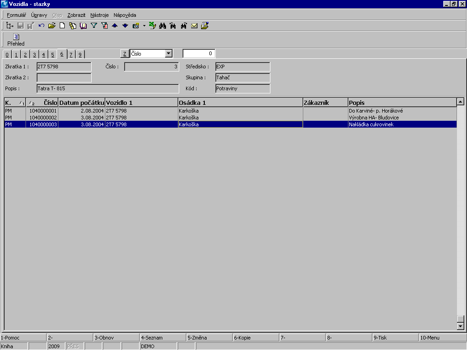Move to next record with down arrow
The width and height of the screenshot is (467, 350).
tap(125, 26)
